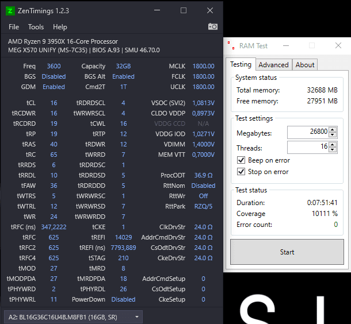The height and width of the screenshot is (324, 351).
Task: Click the AMD Ryzen 9 3950X processor text
Action: [63, 41]
